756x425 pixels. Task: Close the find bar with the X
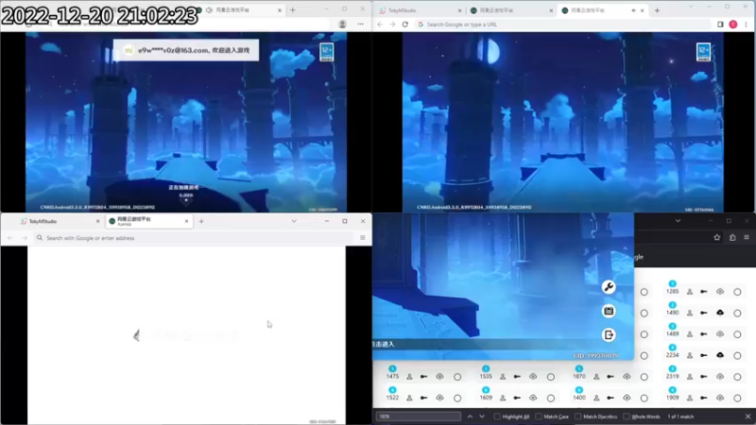click(x=747, y=416)
